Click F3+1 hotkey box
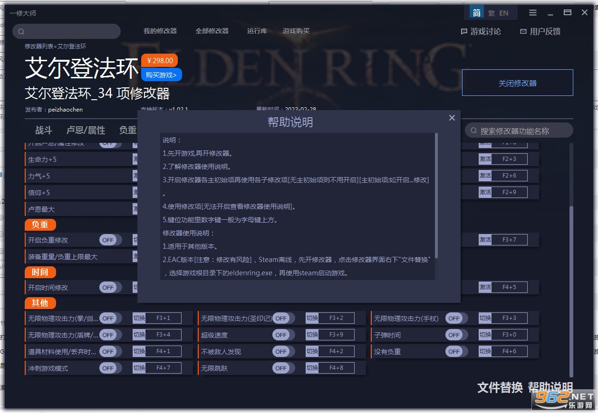Screen dimensions: 598x413 pos(163,318)
